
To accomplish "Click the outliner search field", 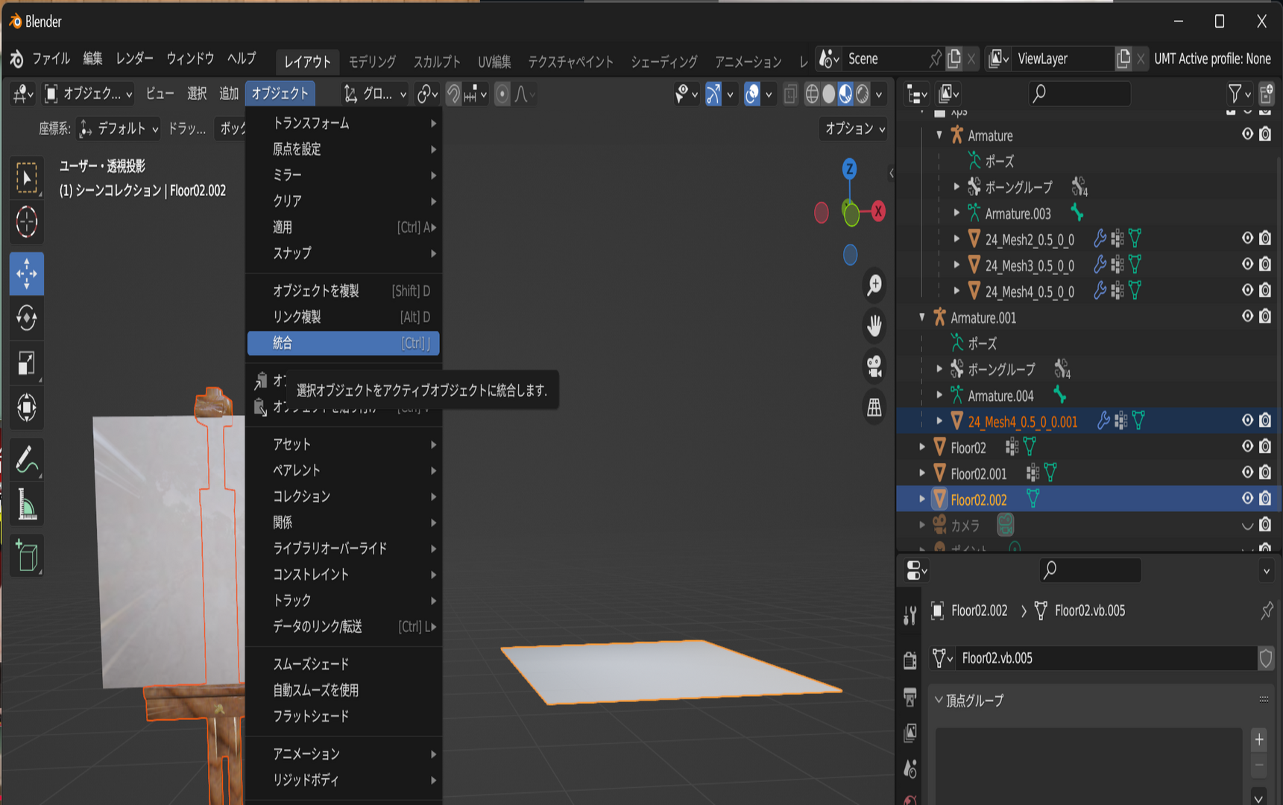I will tap(1079, 93).
